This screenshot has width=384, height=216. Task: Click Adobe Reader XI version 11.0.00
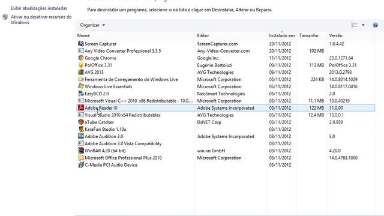(336, 108)
